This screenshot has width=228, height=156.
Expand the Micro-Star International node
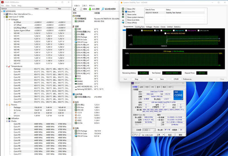tap(4, 14)
